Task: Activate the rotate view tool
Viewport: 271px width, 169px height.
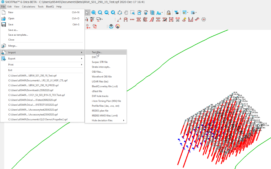Action: [120, 13]
